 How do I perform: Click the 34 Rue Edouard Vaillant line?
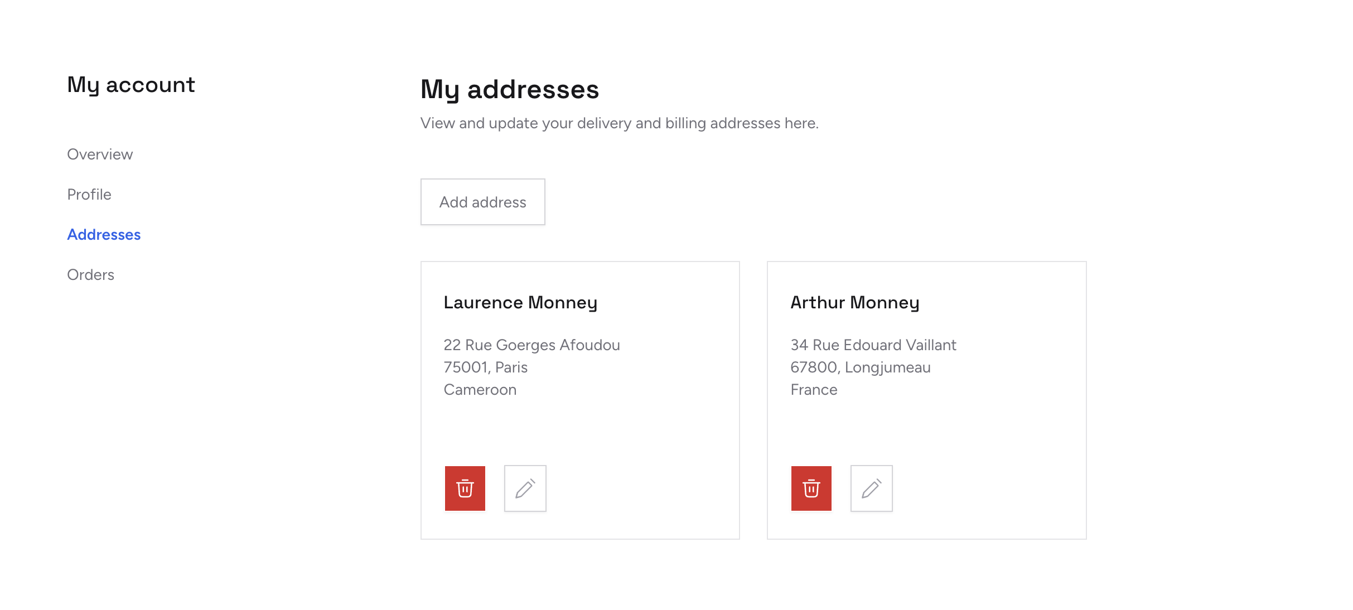[x=873, y=345]
